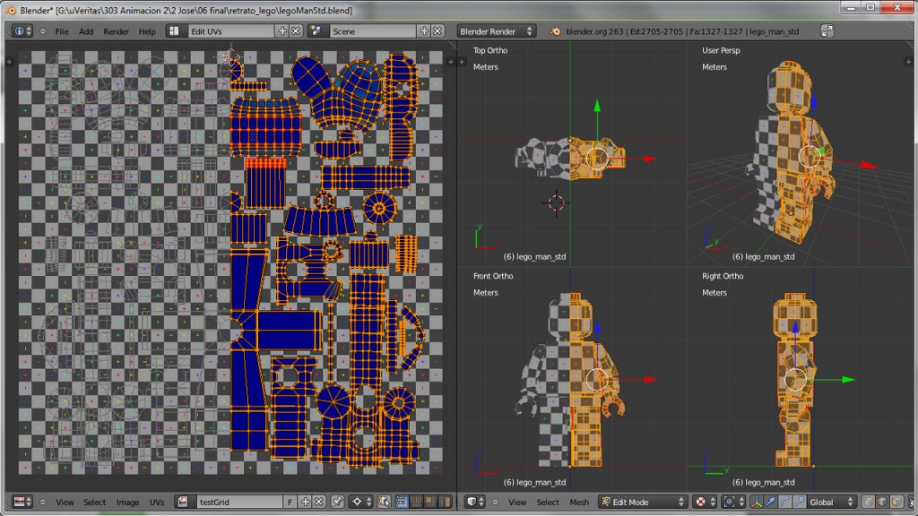
Task: Select the translate manipulator arrow icon
Action: point(769,502)
